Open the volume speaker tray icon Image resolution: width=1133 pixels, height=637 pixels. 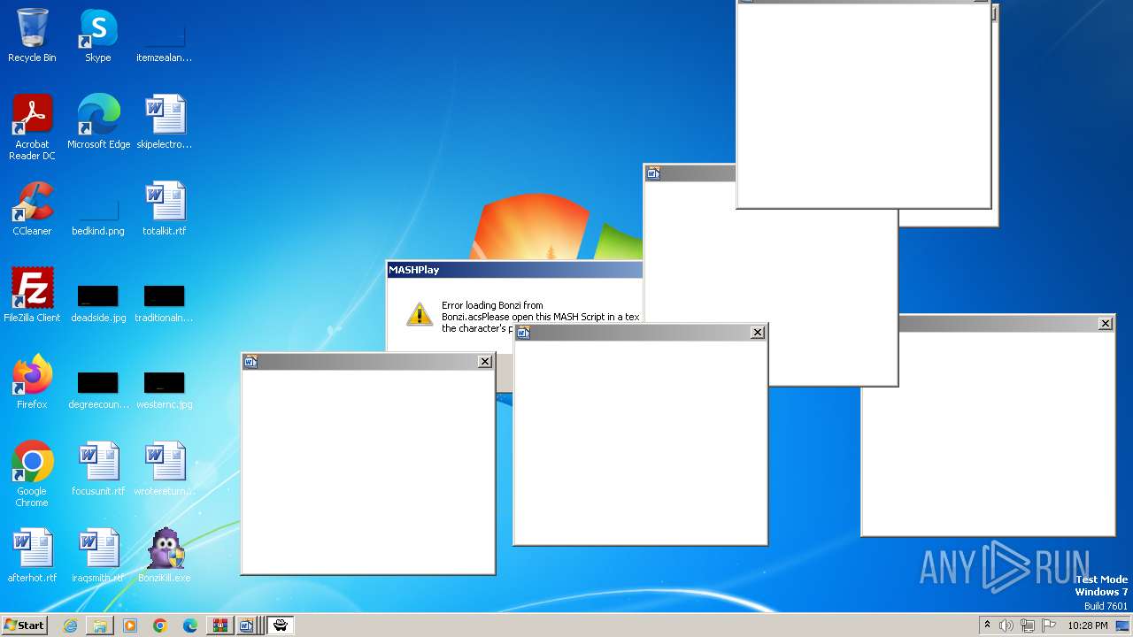[x=1006, y=625]
